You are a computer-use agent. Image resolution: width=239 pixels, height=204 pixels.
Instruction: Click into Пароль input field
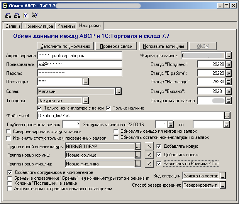pos(80,73)
